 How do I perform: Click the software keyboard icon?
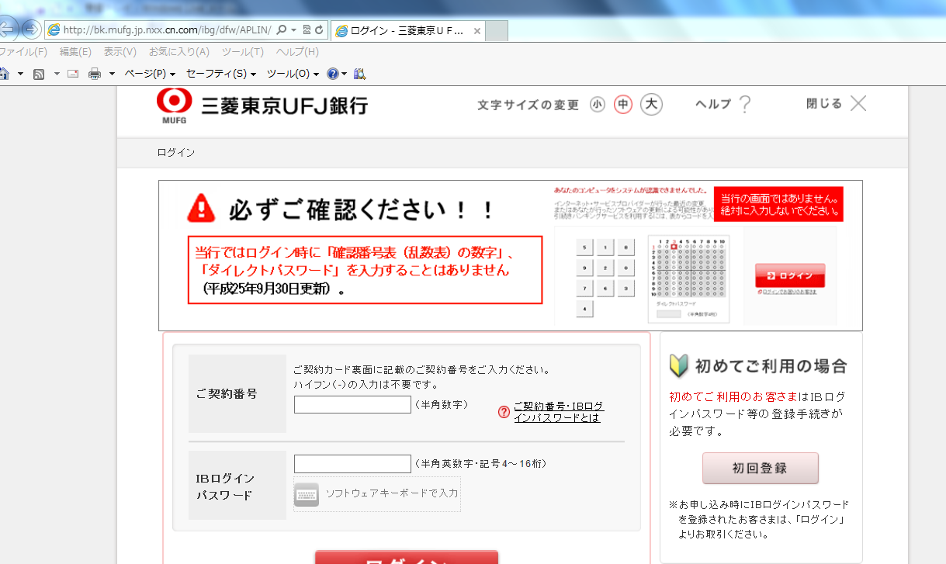pos(307,493)
